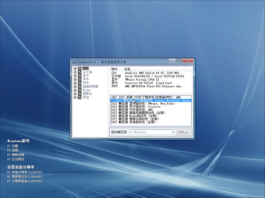The width and height of the screenshot is (265, 198).
Task: Select the [03] Creative sound driver entry
Action: click(151, 107)
